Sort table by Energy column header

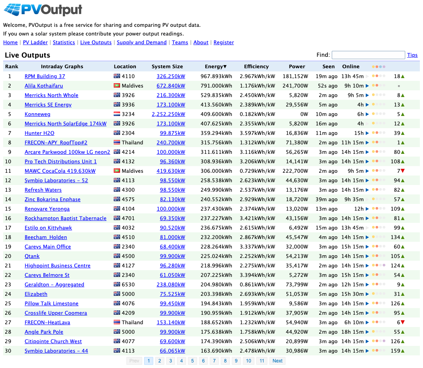pyautogui.click(x=216, y=67)
